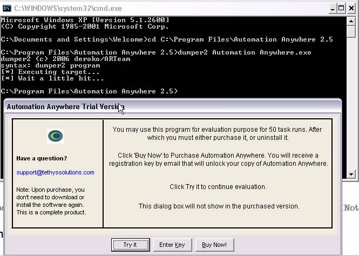Minimize the cmd.exe window
Screen dimensions: 359x256
coord(333,9)
